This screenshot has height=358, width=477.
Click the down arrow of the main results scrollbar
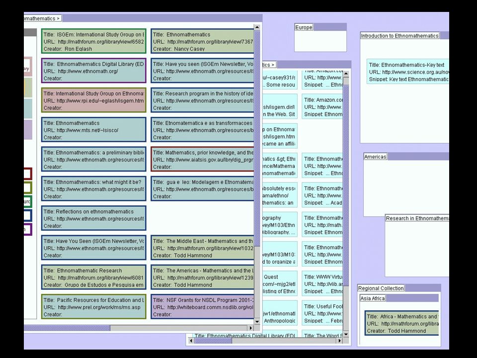pos(257,322)
